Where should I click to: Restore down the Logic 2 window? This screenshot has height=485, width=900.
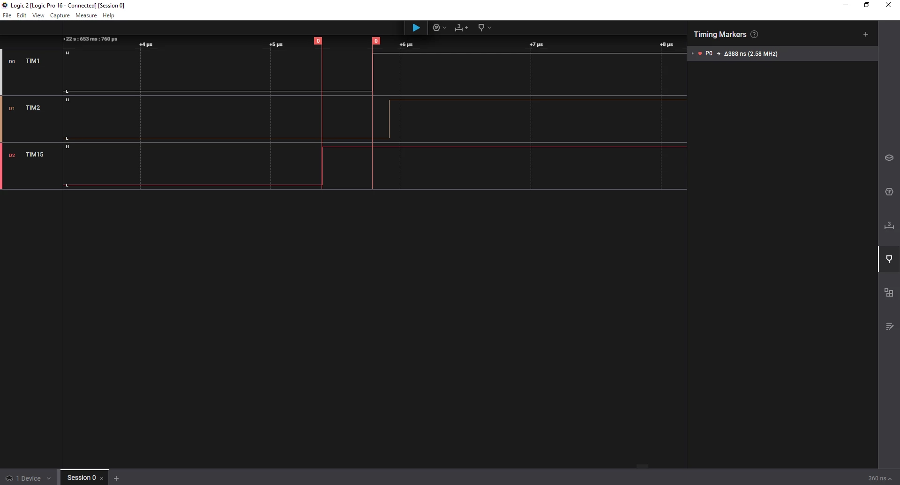pos(867,5)
